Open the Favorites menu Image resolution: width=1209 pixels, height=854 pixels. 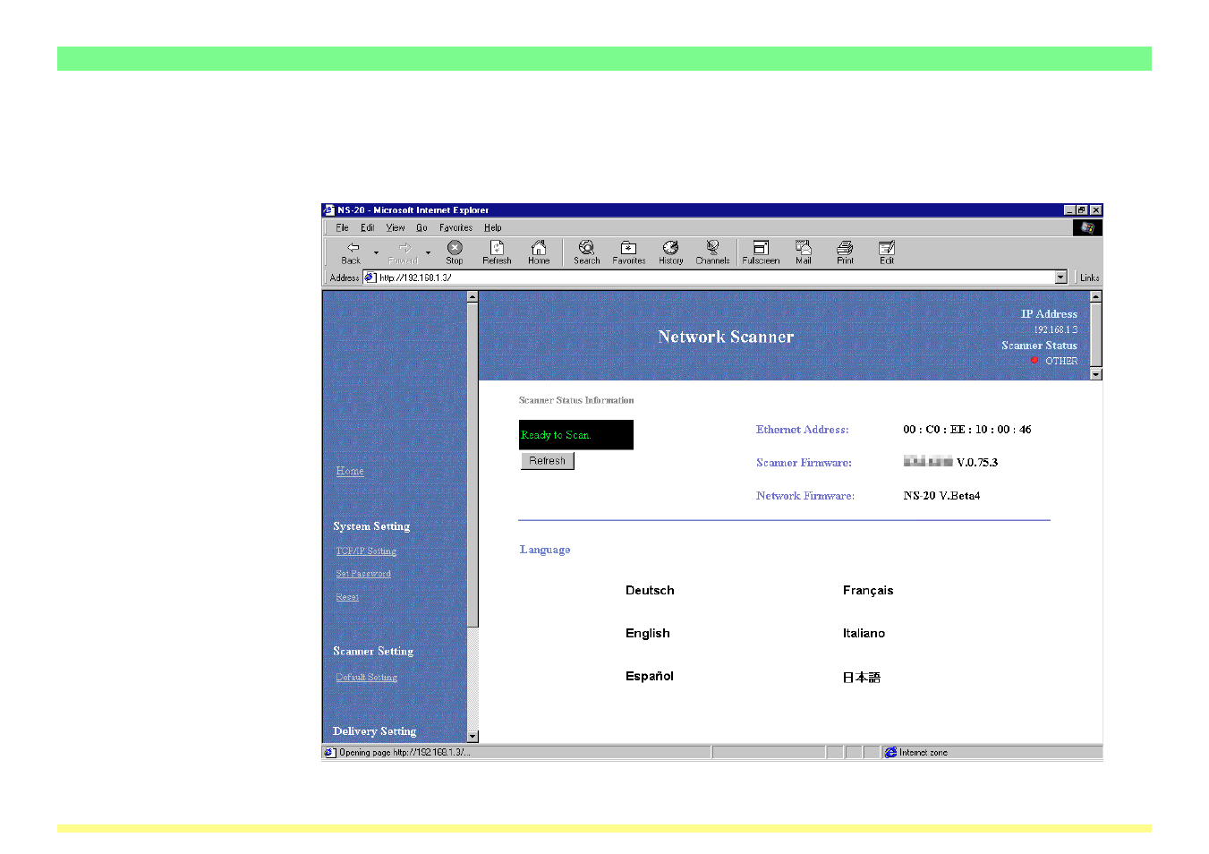coord(456,228)
